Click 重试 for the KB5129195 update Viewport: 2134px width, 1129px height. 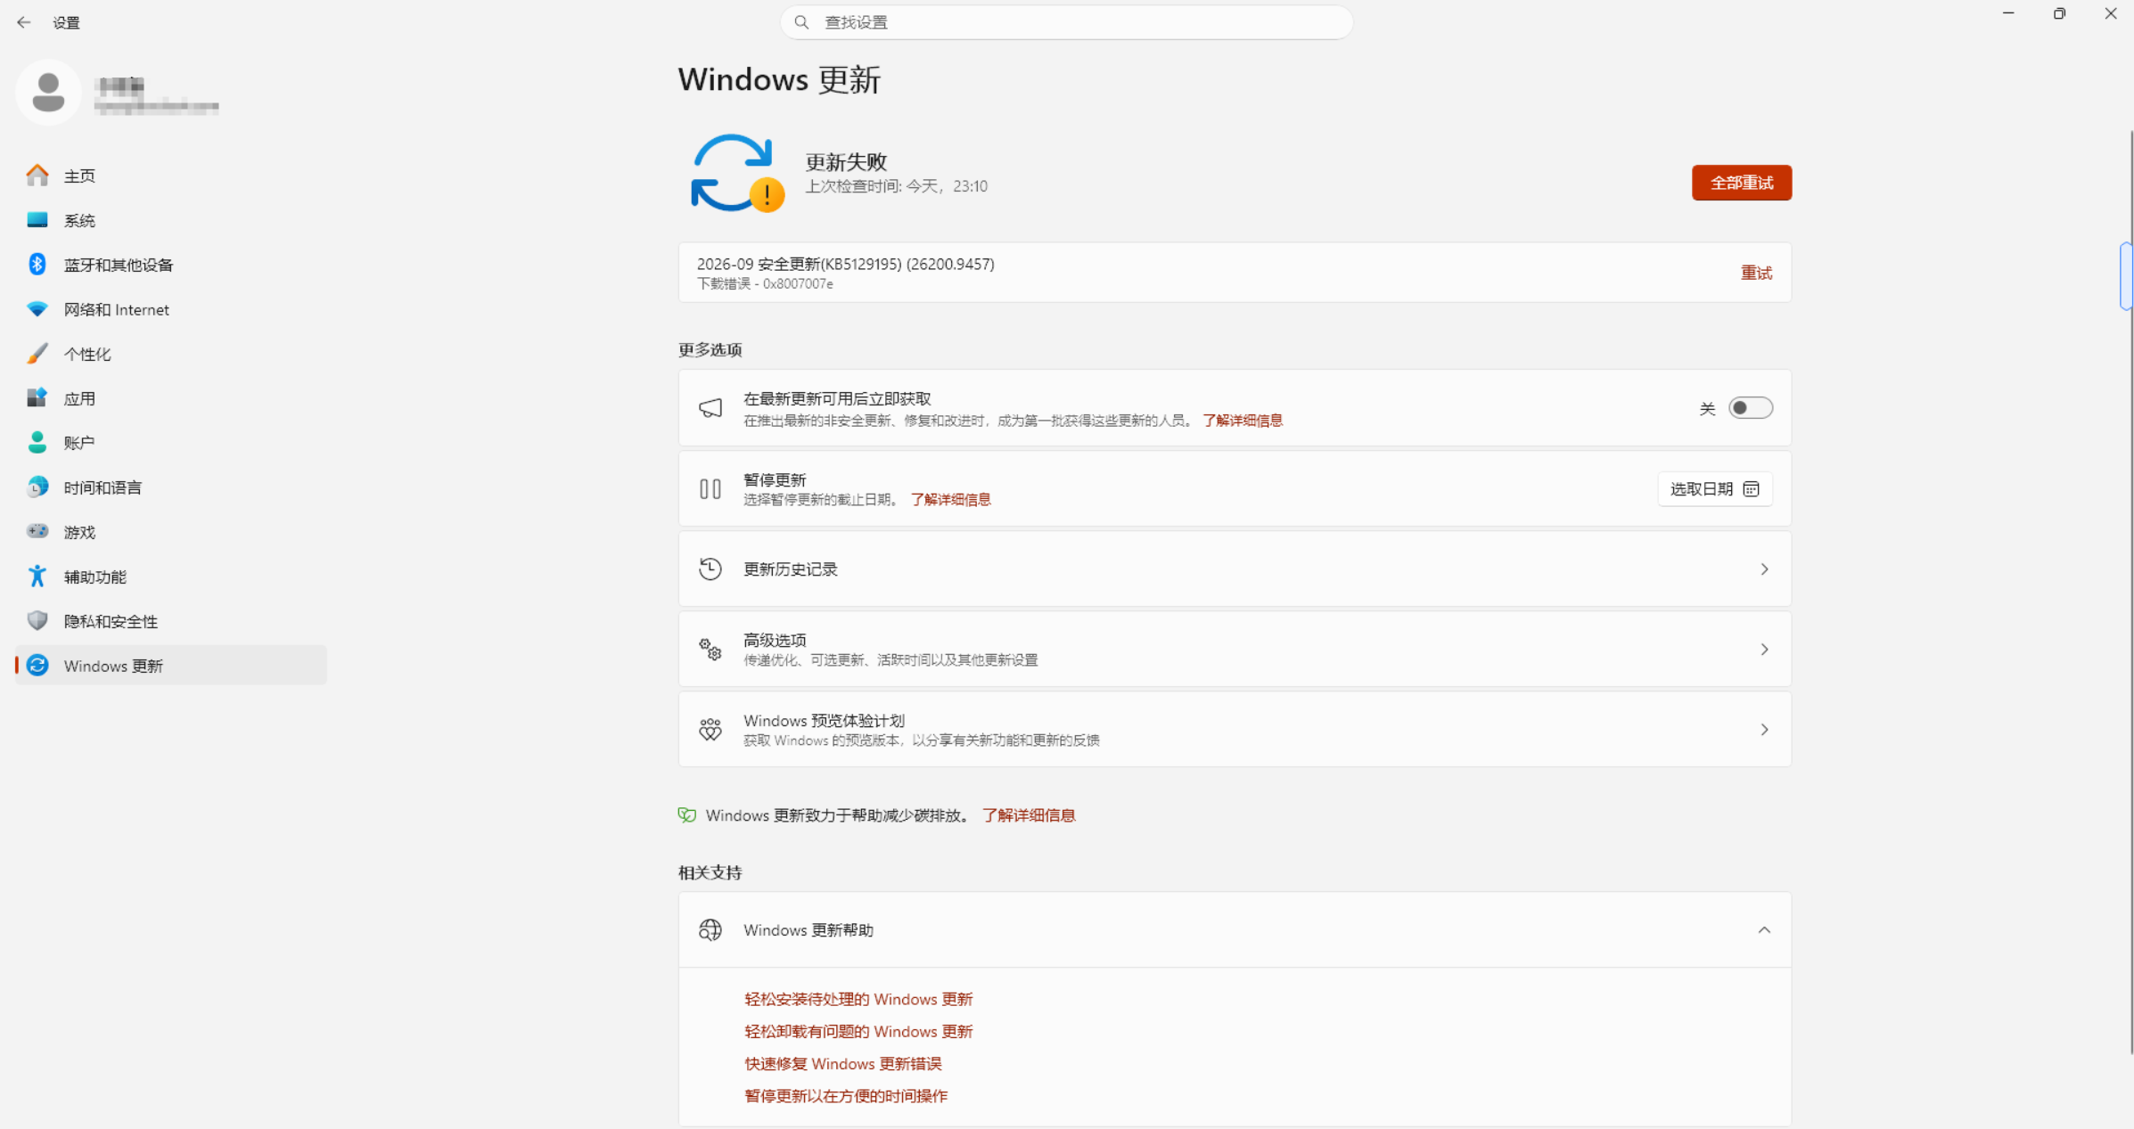(x=1756, y=273)
